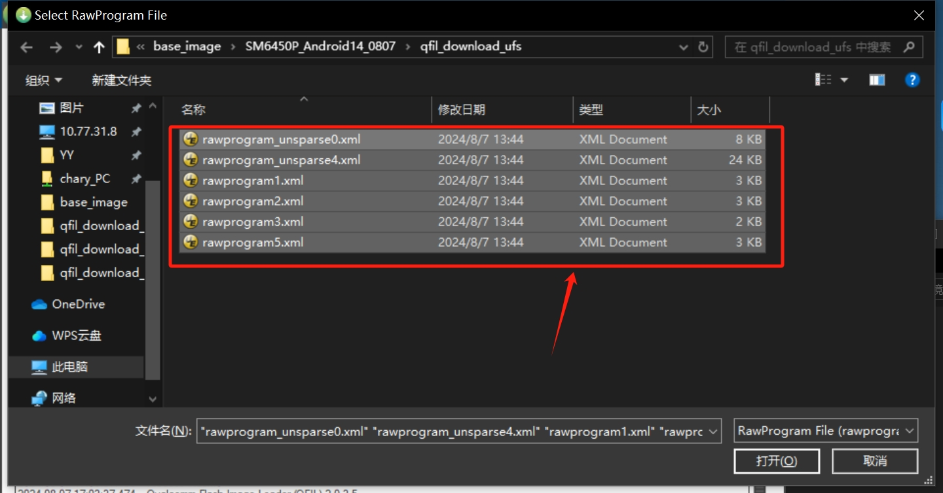Select the rawprogram_unsparse0.xml file icon

click(x=191, y=139)
